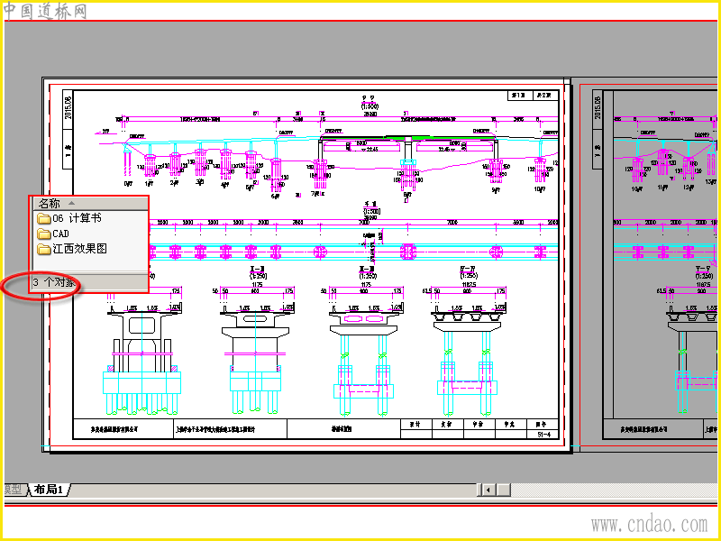Open the CAD folder

coord(53,234)
